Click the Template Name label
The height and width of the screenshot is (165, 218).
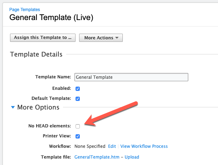click(x=53, y=77)
